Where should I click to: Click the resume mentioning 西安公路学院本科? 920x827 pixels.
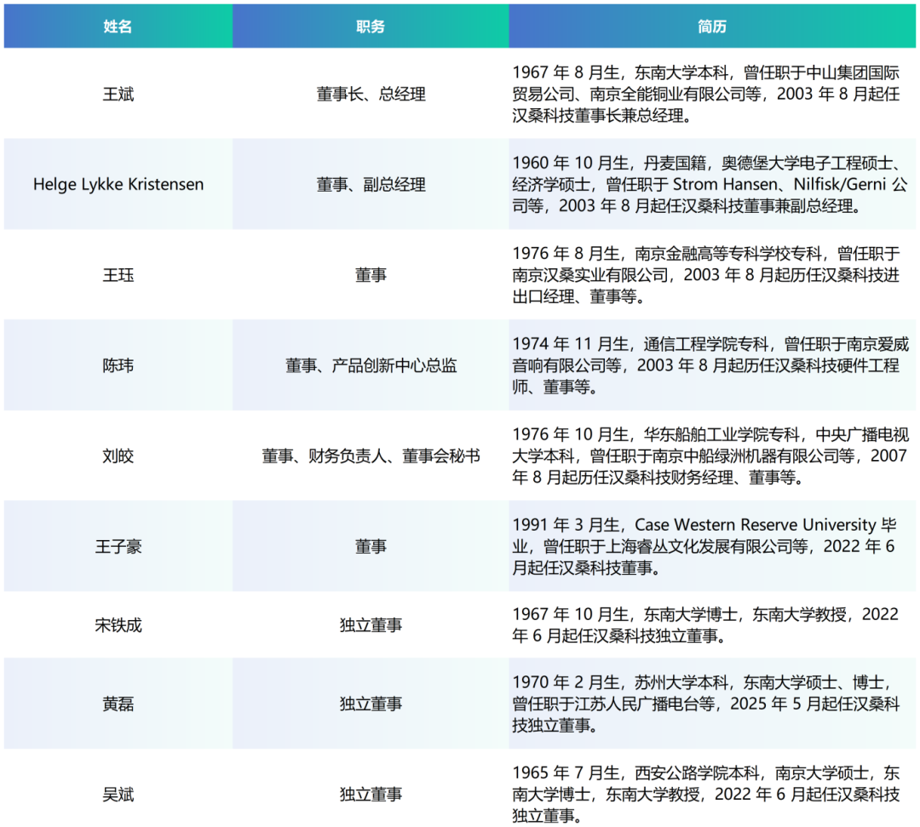pos(706,794)
